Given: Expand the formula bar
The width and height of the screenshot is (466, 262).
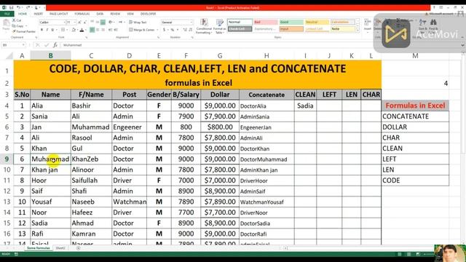Looking at the screenshot, I should tap(463, 45).
